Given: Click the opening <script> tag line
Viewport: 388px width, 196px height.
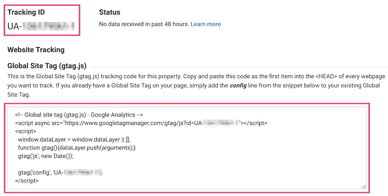Looking at the screenshot, I should click(x=26, y=131).
